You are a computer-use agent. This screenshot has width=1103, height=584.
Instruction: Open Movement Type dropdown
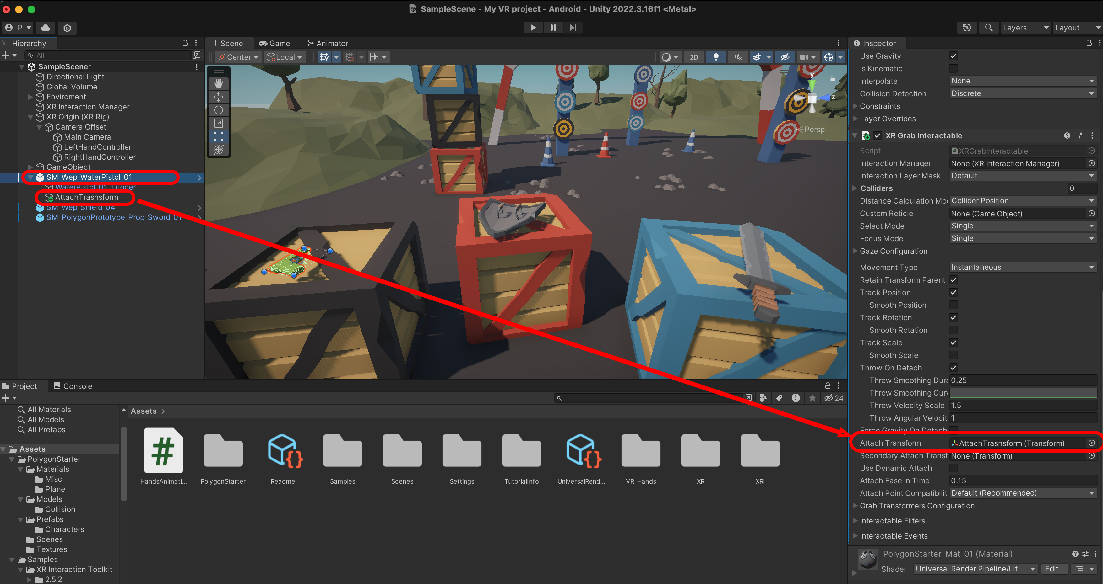pyautogui.click(x=1022, y=267)
